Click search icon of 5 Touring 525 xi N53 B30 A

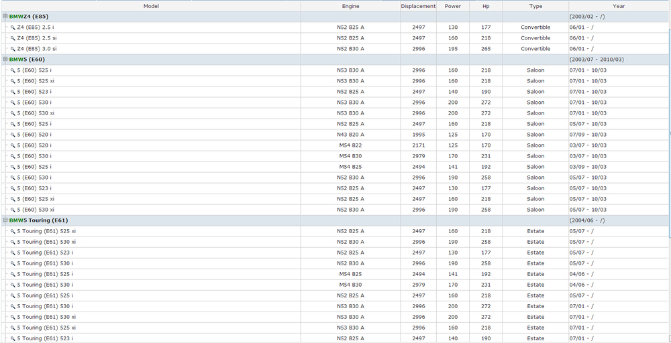point(13,328)
